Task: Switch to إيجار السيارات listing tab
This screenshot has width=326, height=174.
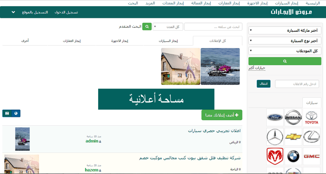Action: (x=168, y=41)
